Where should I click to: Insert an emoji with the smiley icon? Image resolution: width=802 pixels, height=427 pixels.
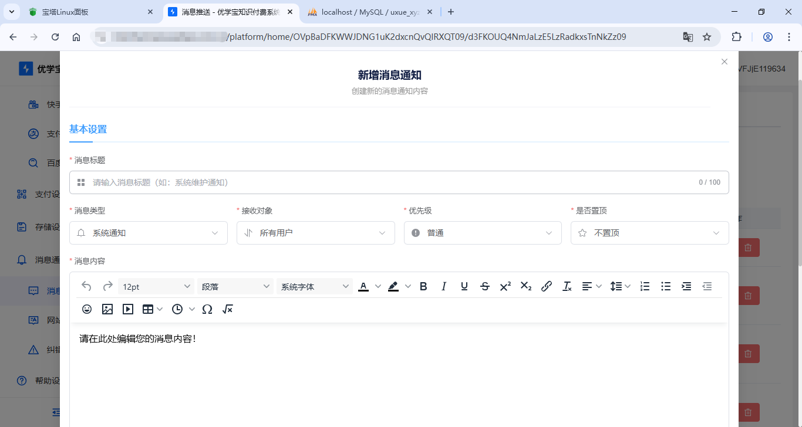tap(87, 309)
